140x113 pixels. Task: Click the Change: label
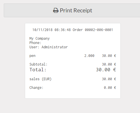pyautogui.click(x=36, y=88)
